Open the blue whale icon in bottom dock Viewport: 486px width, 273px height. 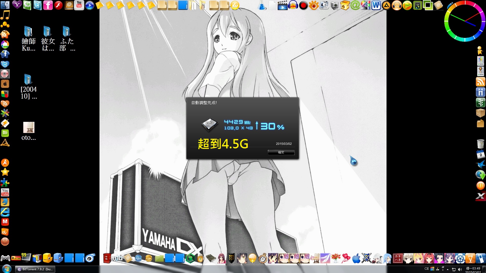coord(58,258)
